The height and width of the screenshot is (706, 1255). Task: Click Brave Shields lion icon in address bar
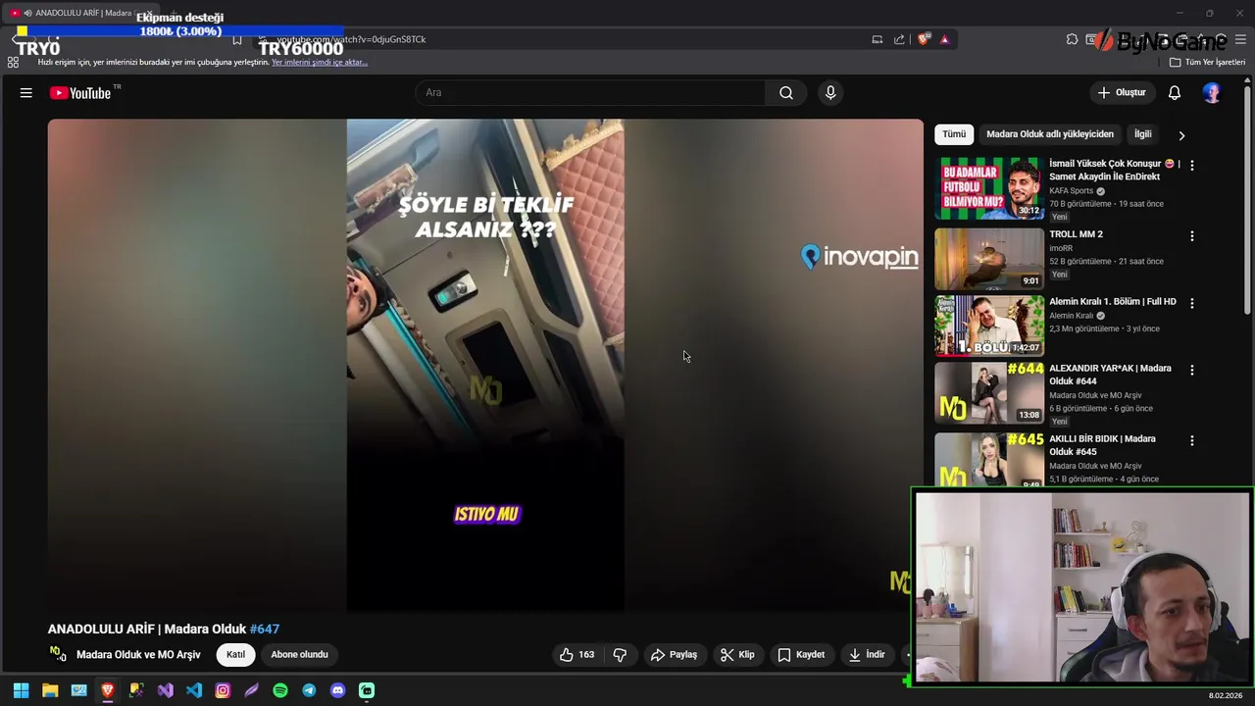pyautogui.click(x=924, y=39)
